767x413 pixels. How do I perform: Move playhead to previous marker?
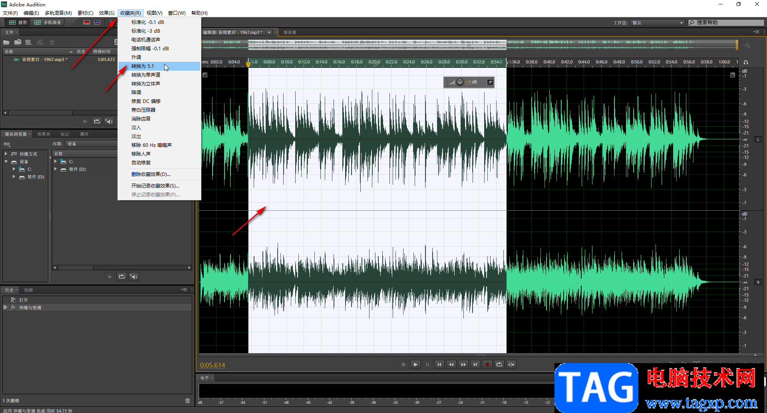click(439, 364)
